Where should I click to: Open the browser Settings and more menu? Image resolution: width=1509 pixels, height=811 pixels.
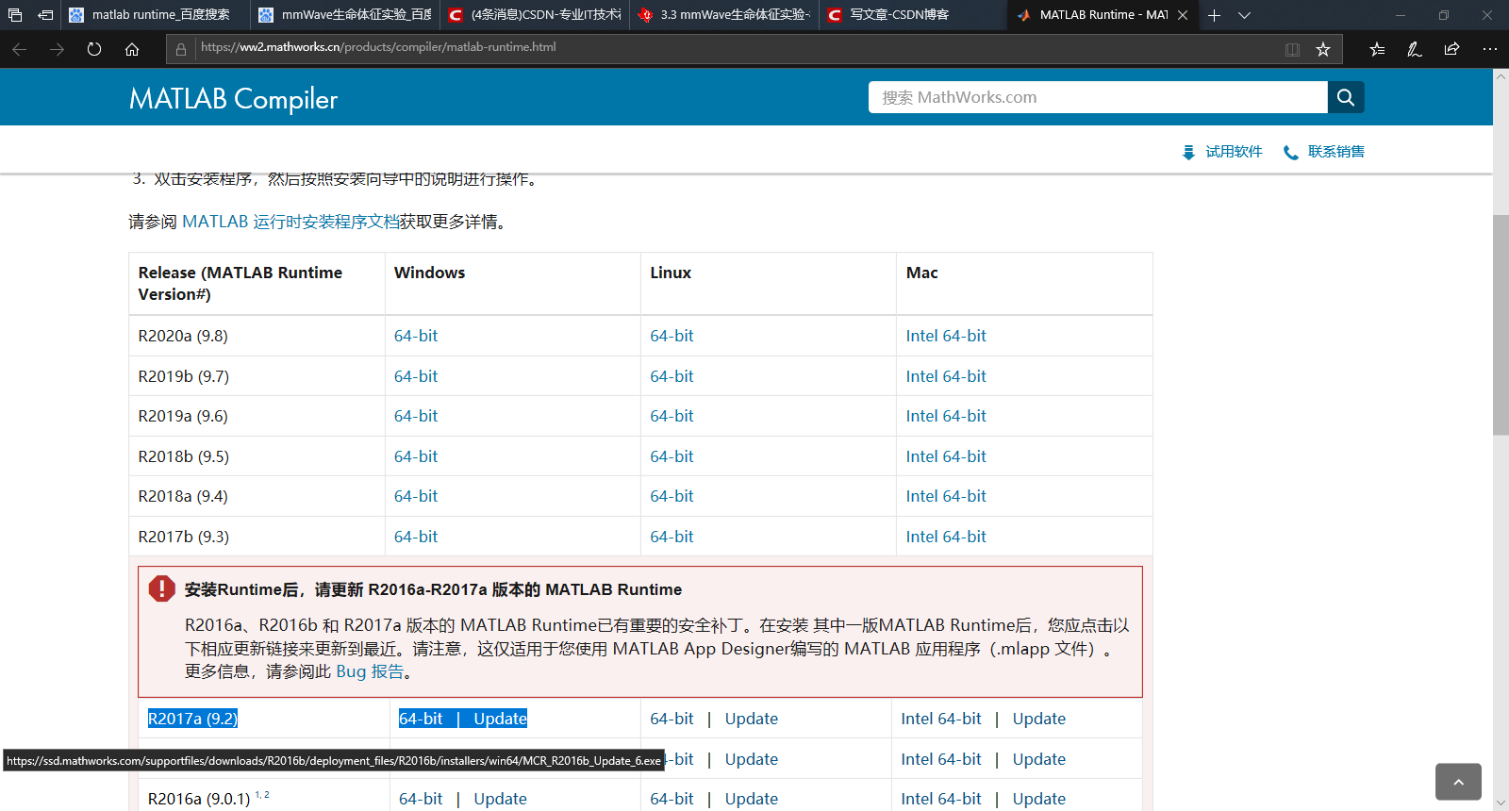(x=1489, y=49)
